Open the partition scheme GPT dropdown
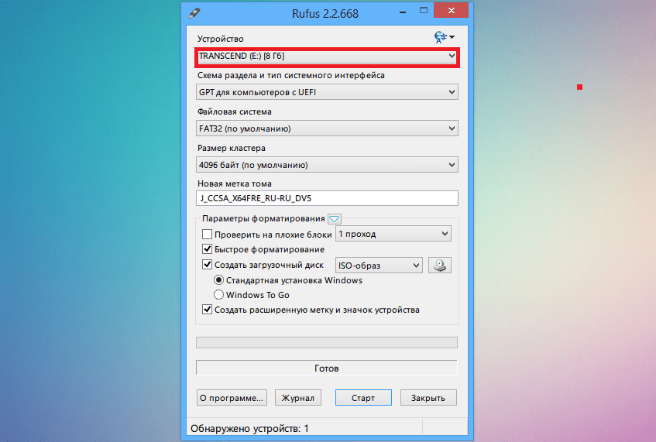Viewport: 656px width, 442px height. coord(327,92)
